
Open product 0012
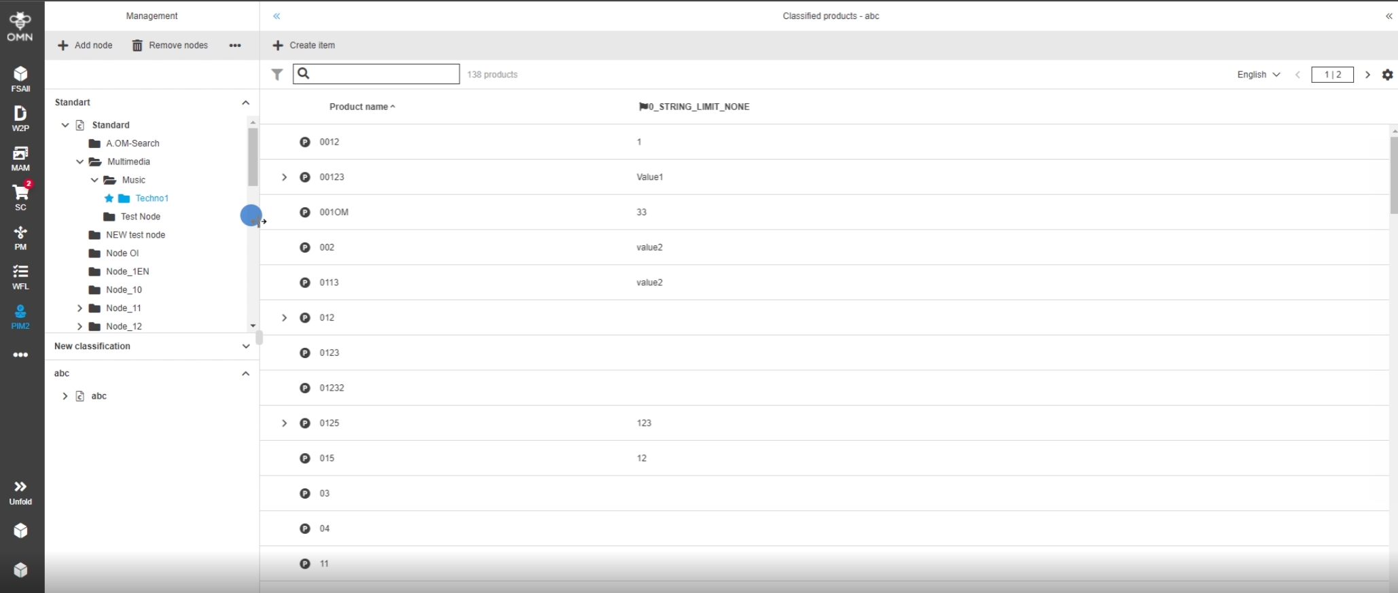[329, 142]
